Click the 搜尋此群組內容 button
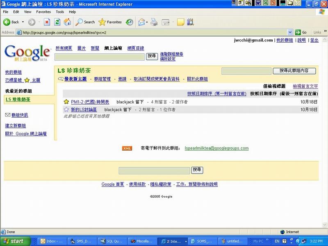 pos(294,71)
